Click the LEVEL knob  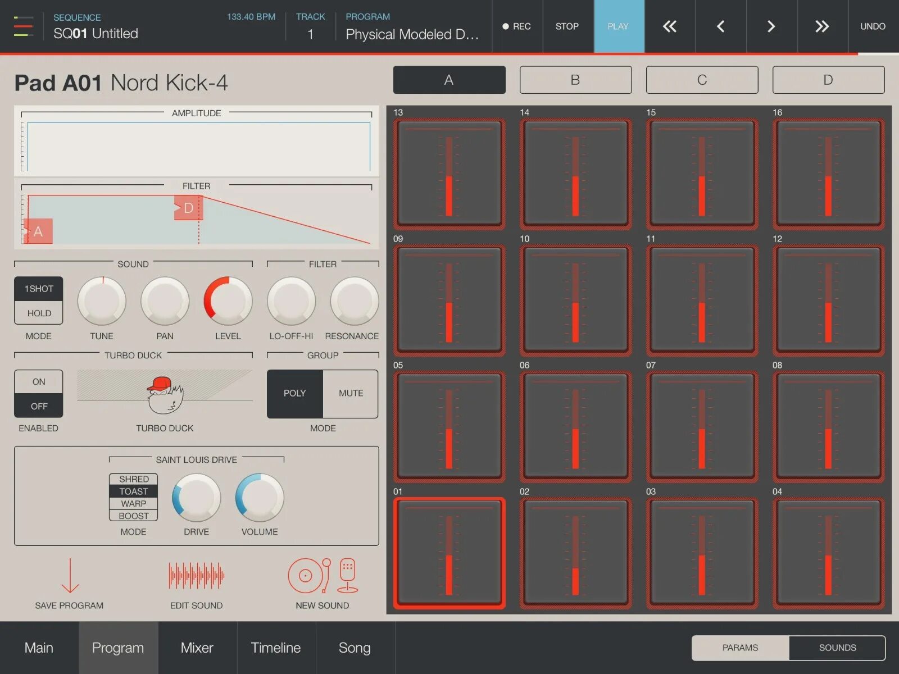pyautogui.click(x=228, y=301)
